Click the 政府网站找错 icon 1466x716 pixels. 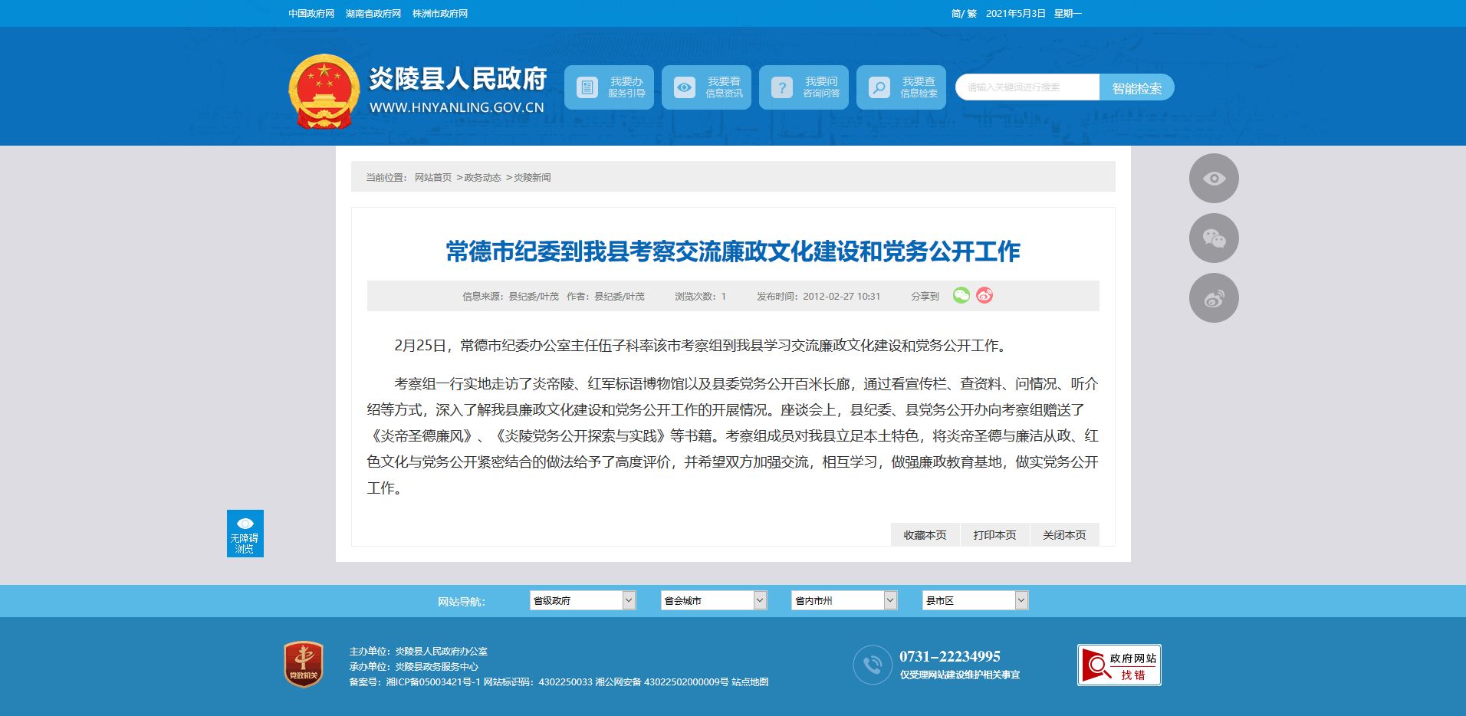coord(1119,665)
